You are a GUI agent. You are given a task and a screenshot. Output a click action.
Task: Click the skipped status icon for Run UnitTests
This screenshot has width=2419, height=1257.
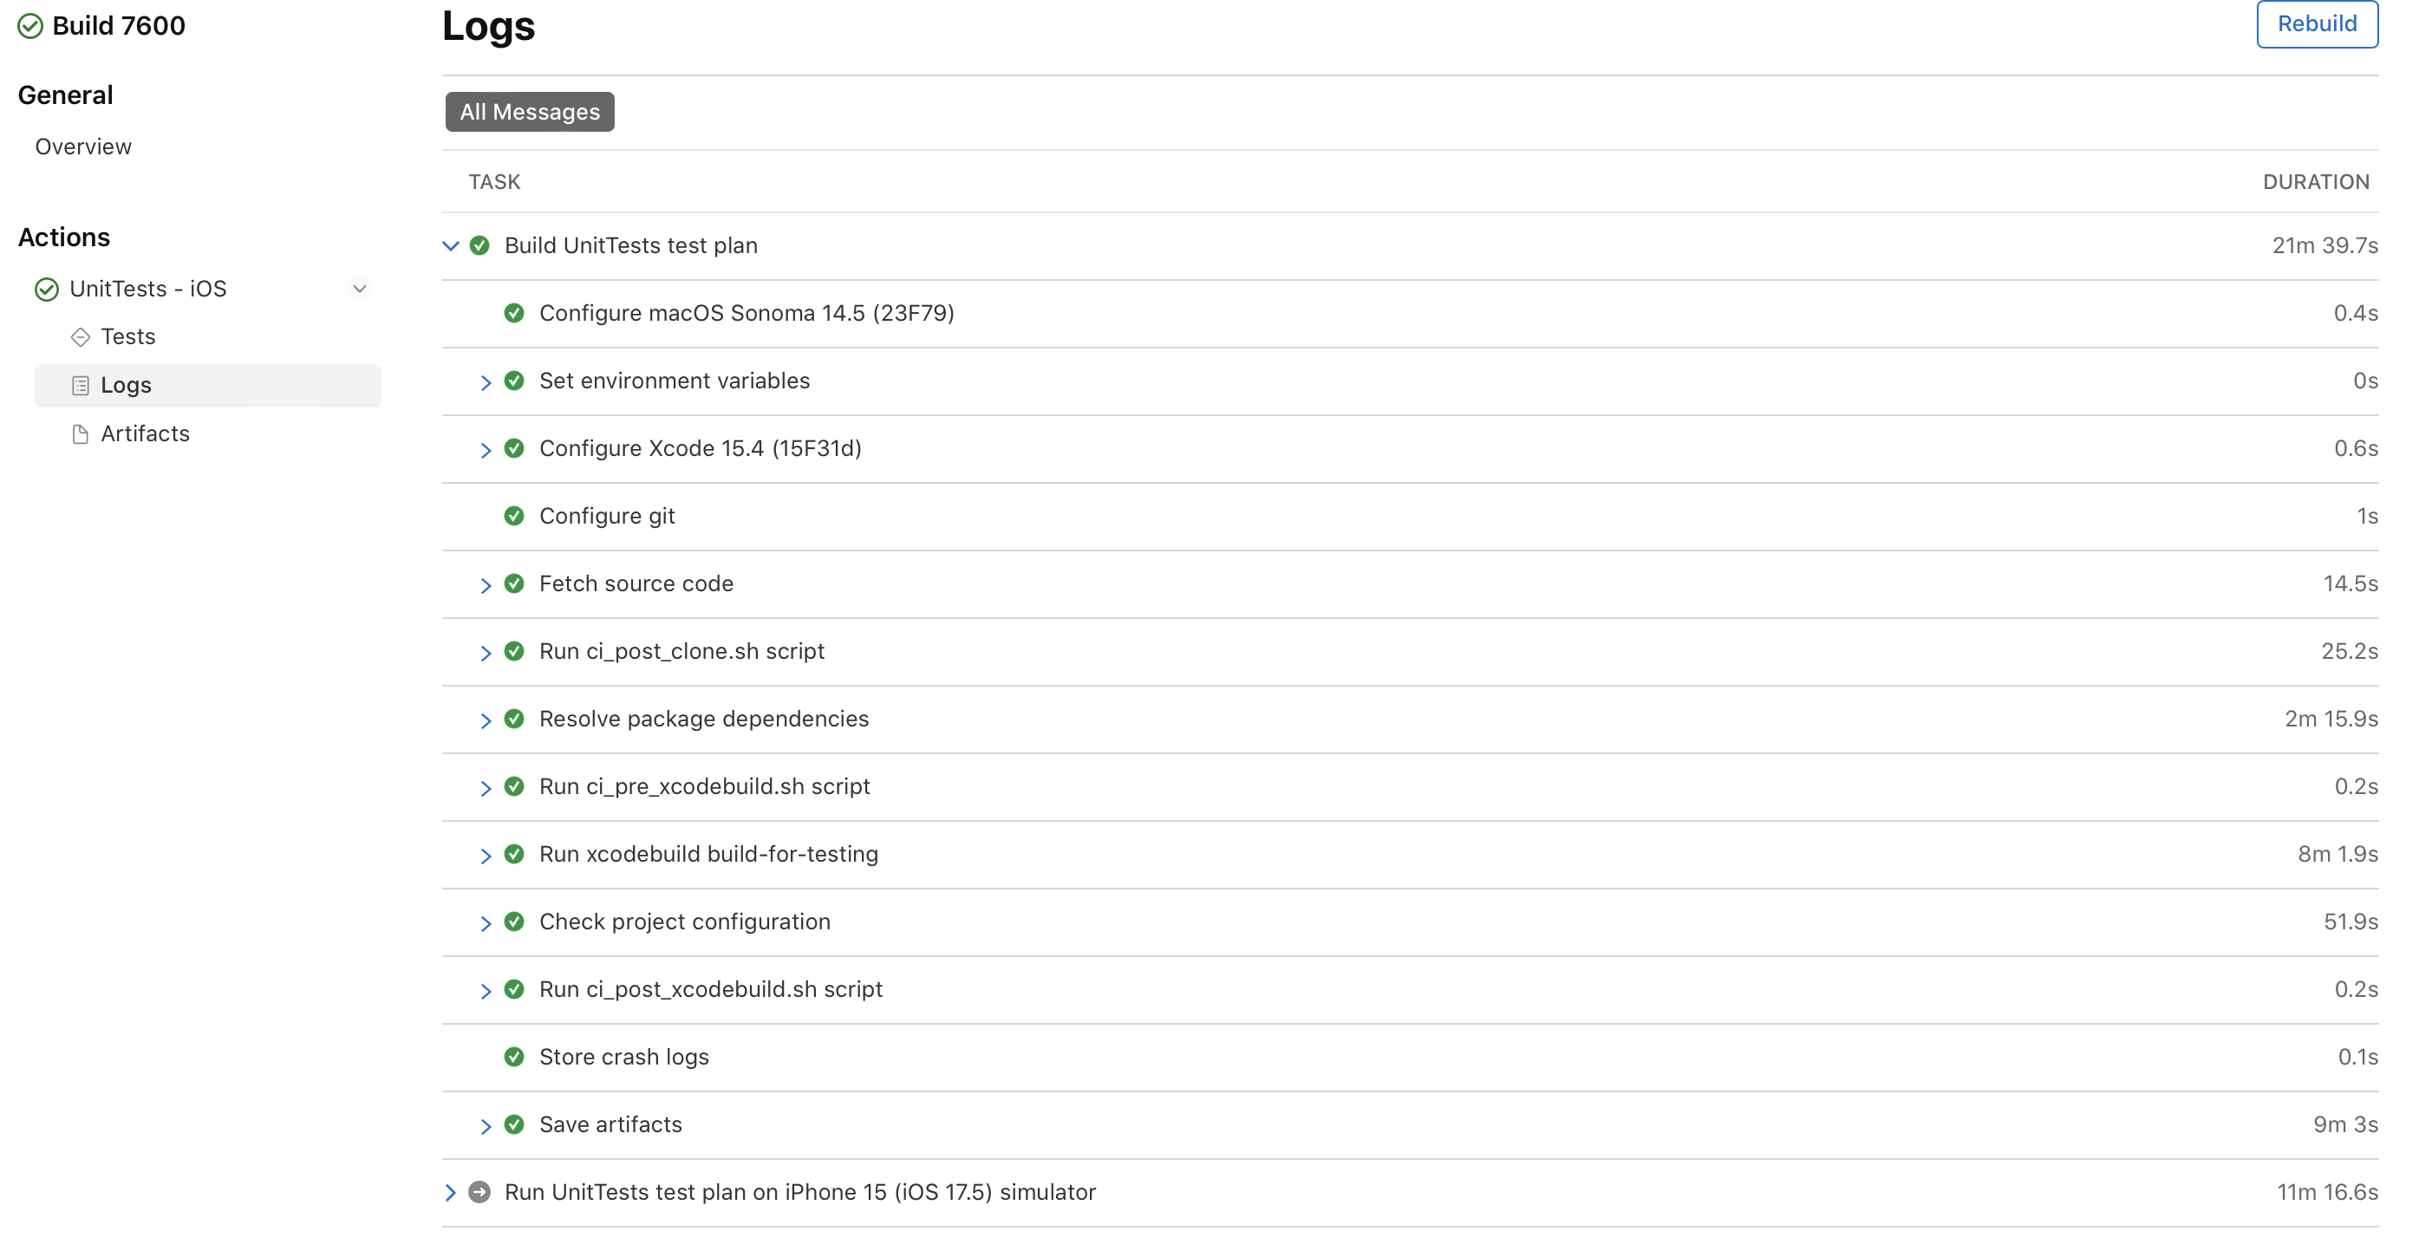point(479,1192)
